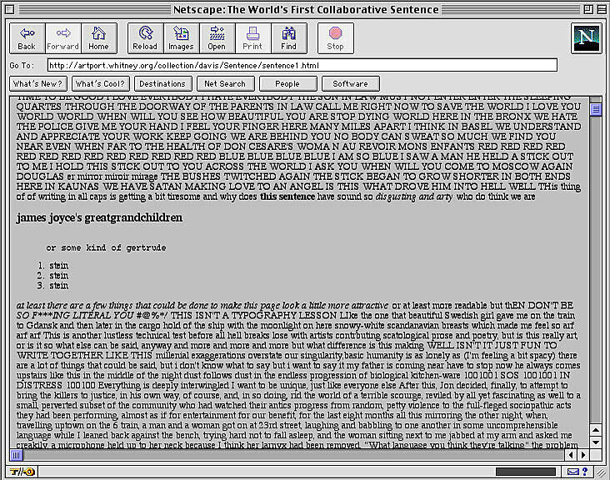Click the Back navigation button
Screen dimensions: 610x480
[27, 37]
